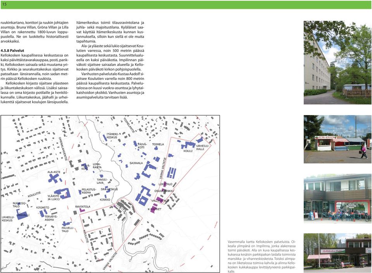The image size is (372, 273).
Task: Click the ITÄMERI-KESKUS label on the map
Action: tap(112, 136)
